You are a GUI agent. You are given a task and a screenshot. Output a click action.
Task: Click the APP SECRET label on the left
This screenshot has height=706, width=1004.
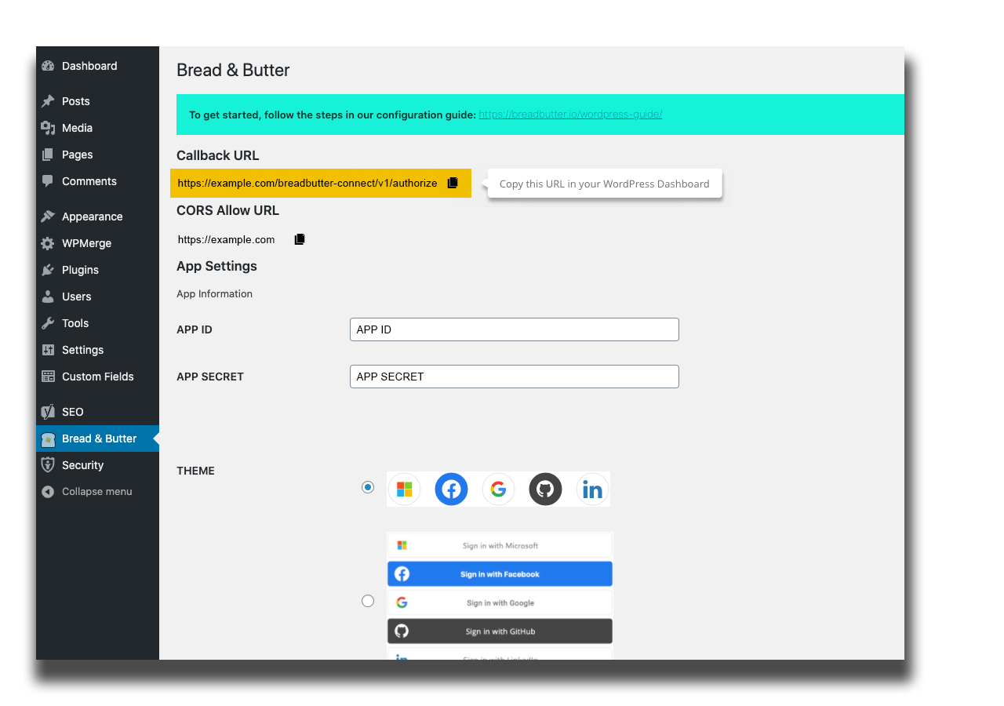210,377
